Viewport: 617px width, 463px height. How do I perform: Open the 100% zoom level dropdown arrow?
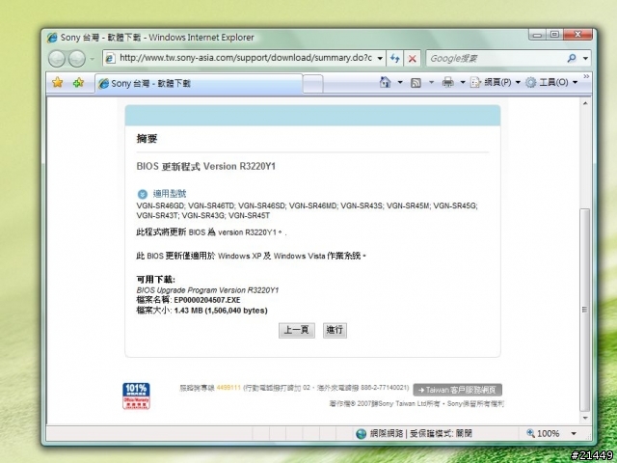574,434
